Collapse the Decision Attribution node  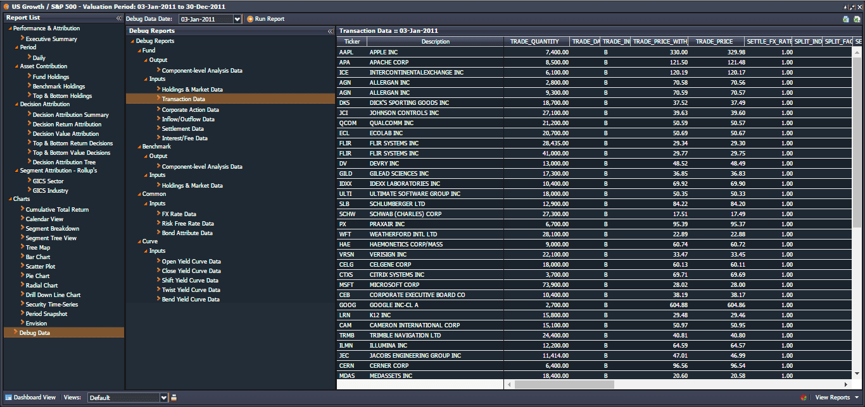(16, 104)
